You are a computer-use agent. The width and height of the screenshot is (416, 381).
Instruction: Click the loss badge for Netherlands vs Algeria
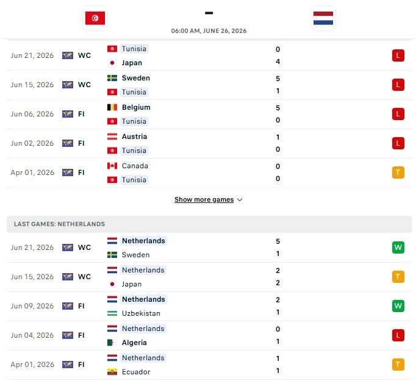click(398, 335)
